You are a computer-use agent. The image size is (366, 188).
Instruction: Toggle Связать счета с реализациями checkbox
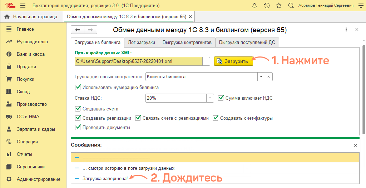tap(138, 118)
